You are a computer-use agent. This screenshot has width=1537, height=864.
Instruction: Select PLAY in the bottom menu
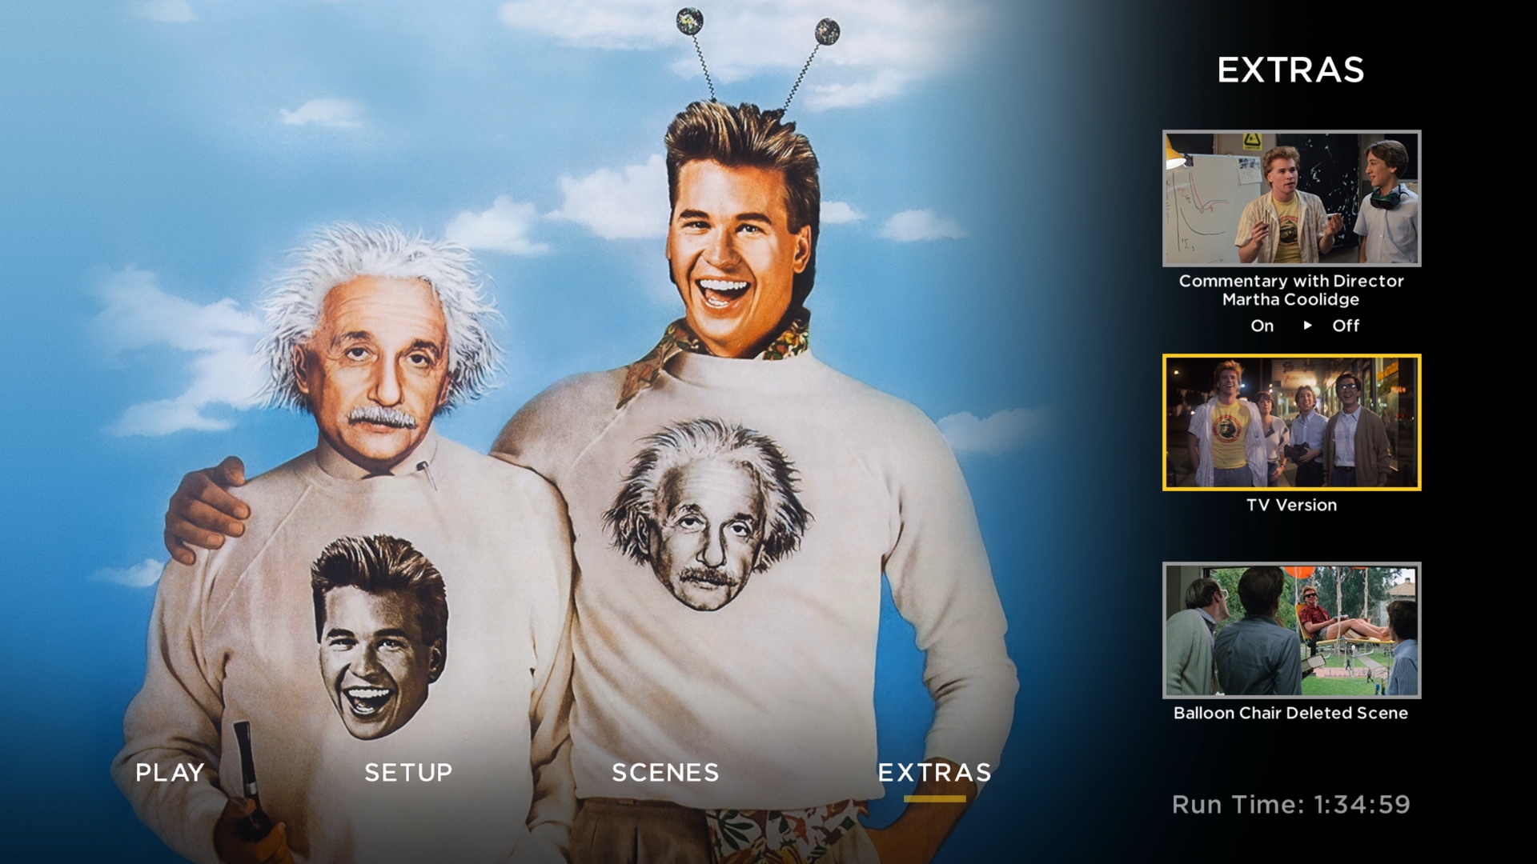tap(170, 772)
